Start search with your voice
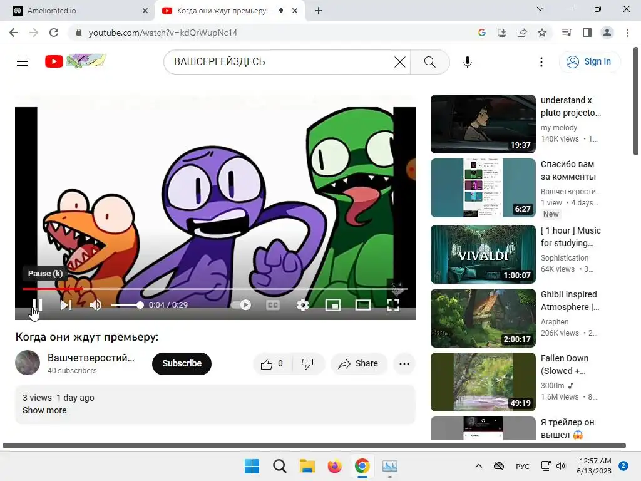The image size is (641, 481). click(x=467, y=62)
